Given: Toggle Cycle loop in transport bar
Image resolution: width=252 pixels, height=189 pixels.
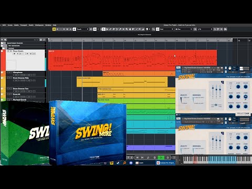Looking at the screenshot, I should (x=148, y=157).
